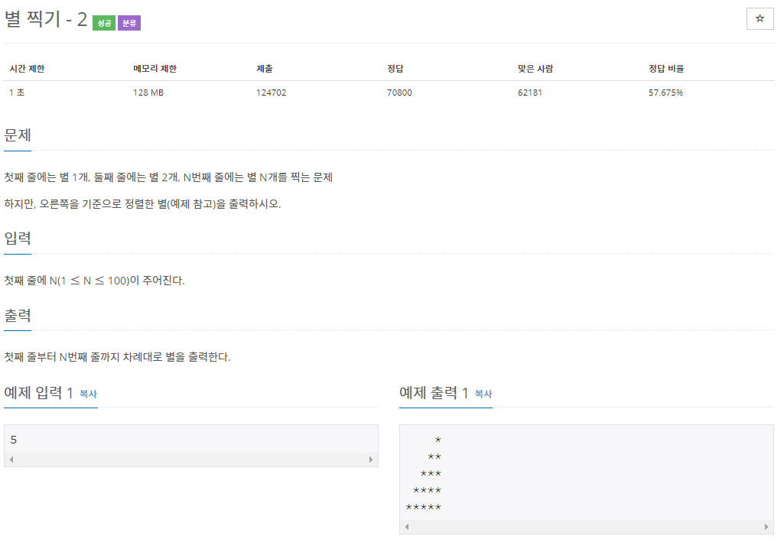784x549 pixels.
Task: Click 복사 link next to 예제 입력 1
Action: click(x=89, y=394)
